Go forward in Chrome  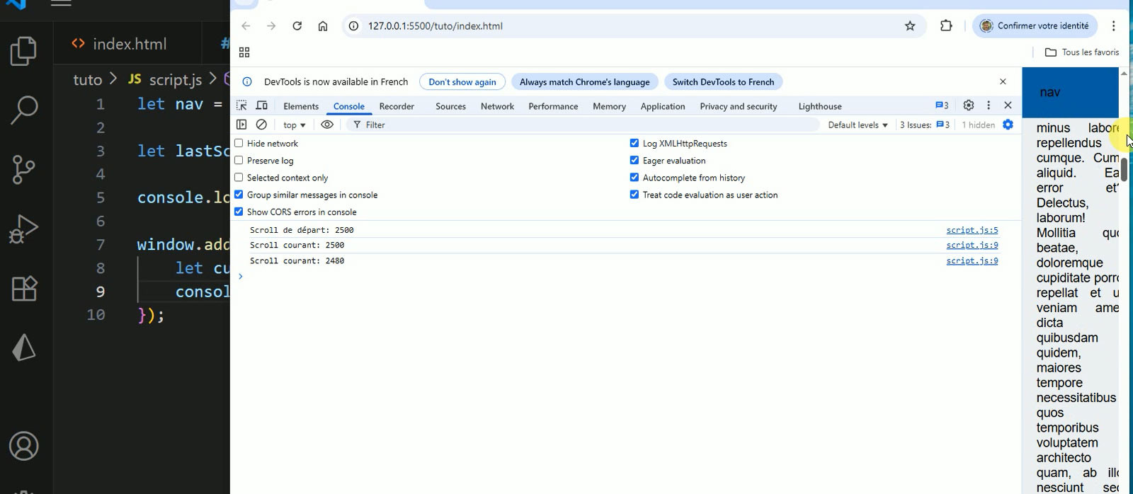[x=271, y=26]
